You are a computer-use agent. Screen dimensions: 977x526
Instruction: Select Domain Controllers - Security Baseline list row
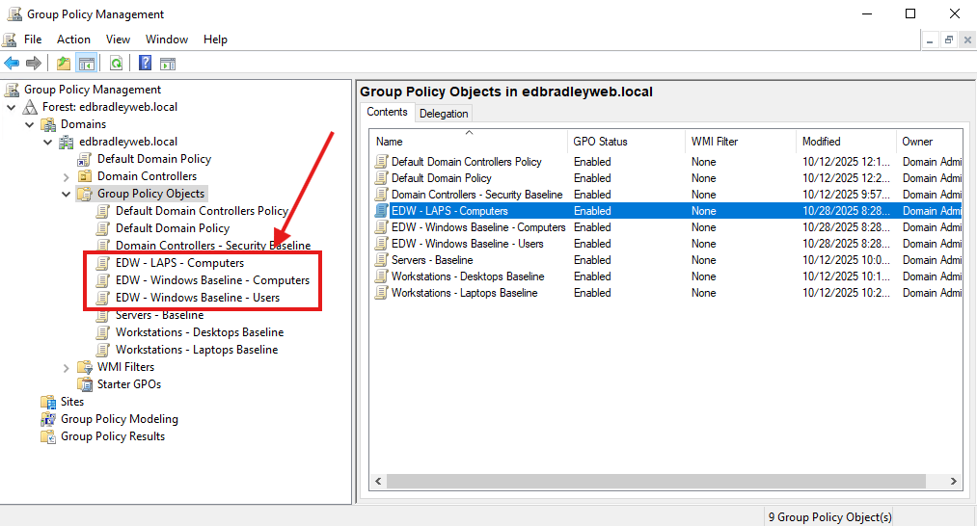[666, 195]
